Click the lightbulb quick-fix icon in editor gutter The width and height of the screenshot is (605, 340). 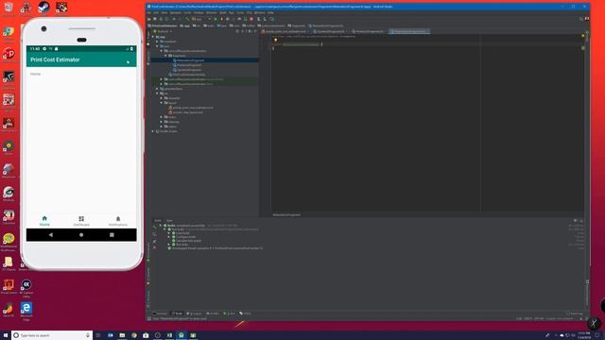point(275,40)
